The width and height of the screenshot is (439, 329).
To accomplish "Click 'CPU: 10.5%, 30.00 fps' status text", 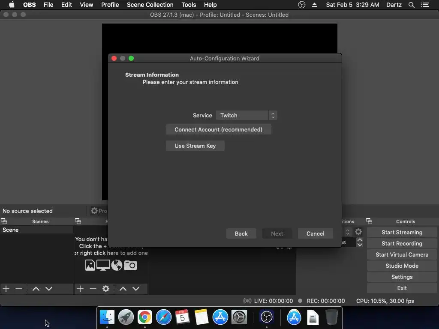I will click(385, 301).
